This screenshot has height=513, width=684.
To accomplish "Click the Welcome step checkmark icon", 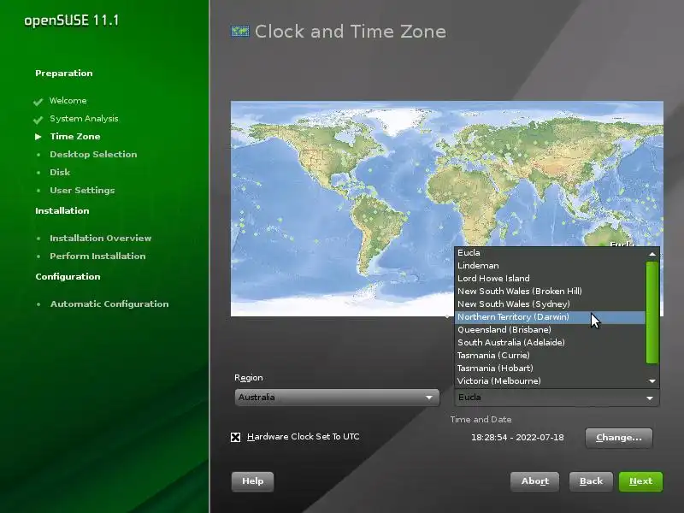I will pyautogui.click(x=38, y=102).
